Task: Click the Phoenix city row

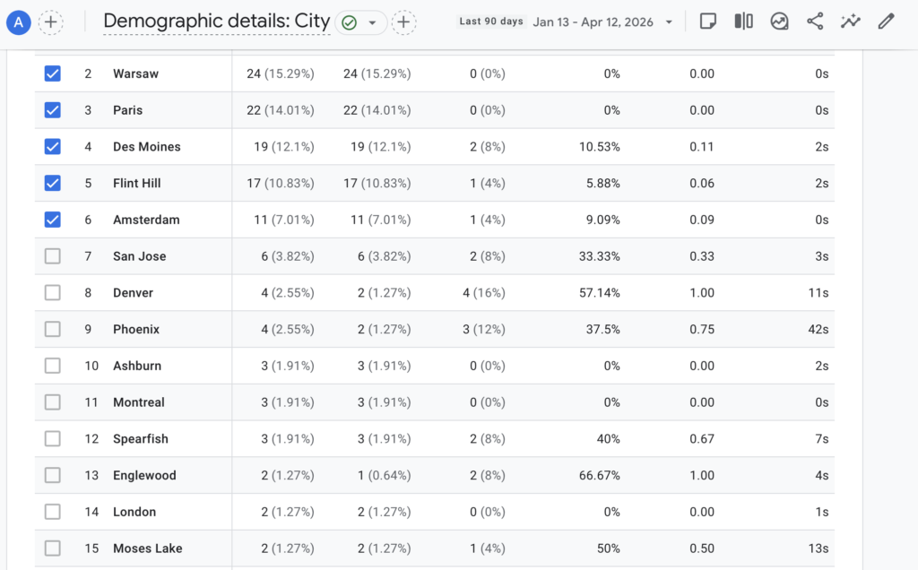Action: pyautogui.click(x=136, y=330)
